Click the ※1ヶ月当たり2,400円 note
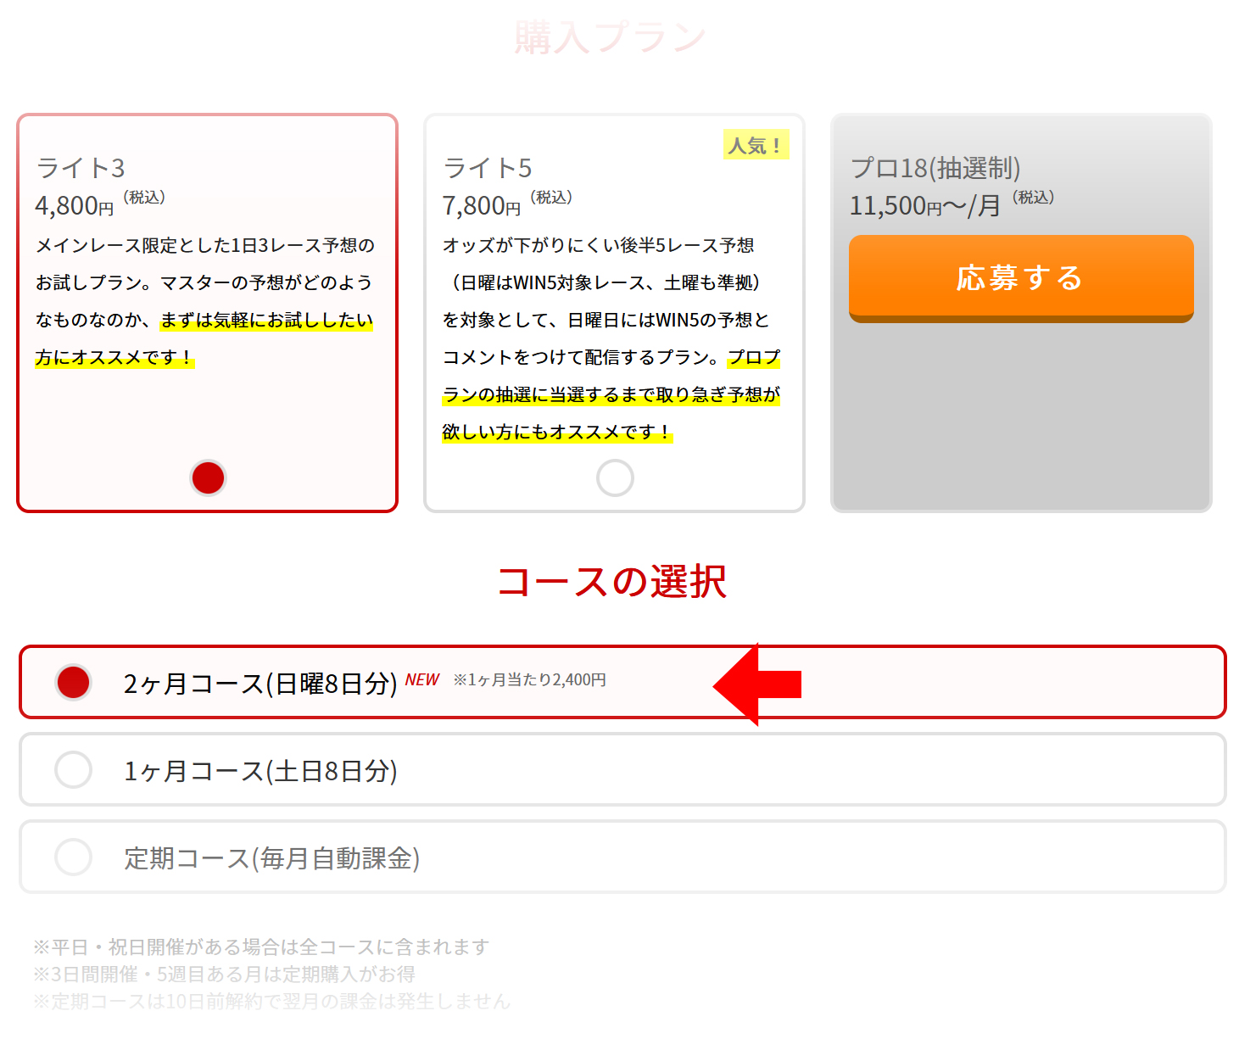1239x1050 pixels. coord(529,680)
